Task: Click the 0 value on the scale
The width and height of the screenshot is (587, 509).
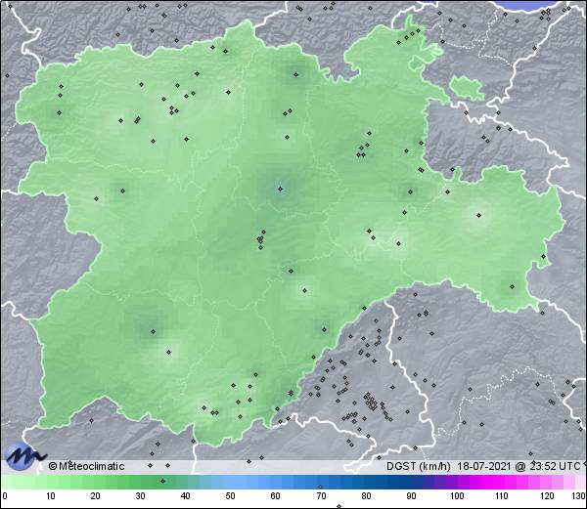Action: 5,496
